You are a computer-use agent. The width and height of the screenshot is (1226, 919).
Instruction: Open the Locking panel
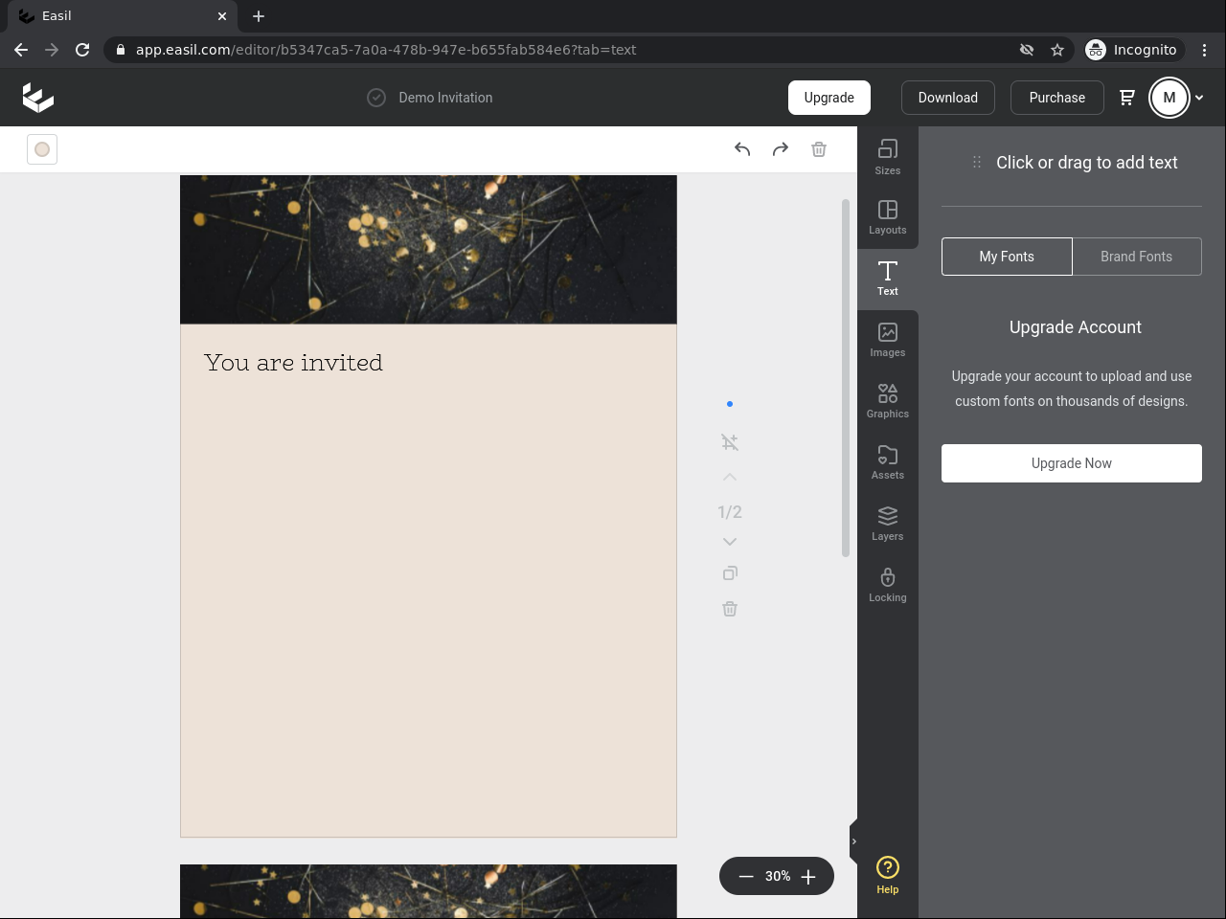pos(888,585)
